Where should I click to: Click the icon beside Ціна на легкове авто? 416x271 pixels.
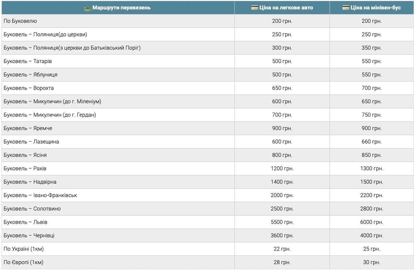[x=254, y=8]
